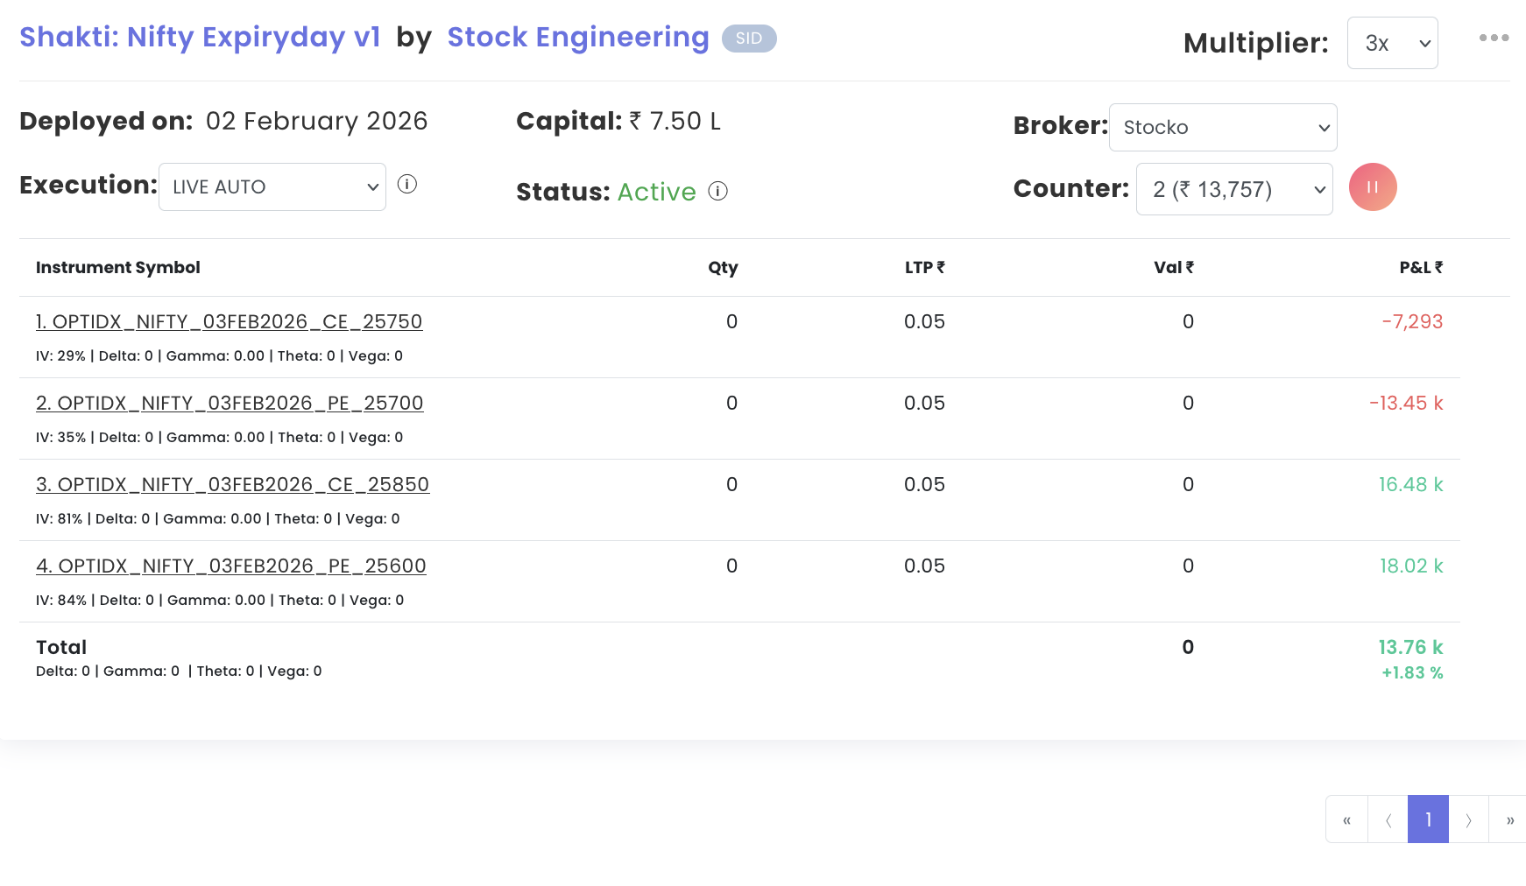Open Stock Engineering author link
The image size is (1526, 886).
[x=577, y=37]
